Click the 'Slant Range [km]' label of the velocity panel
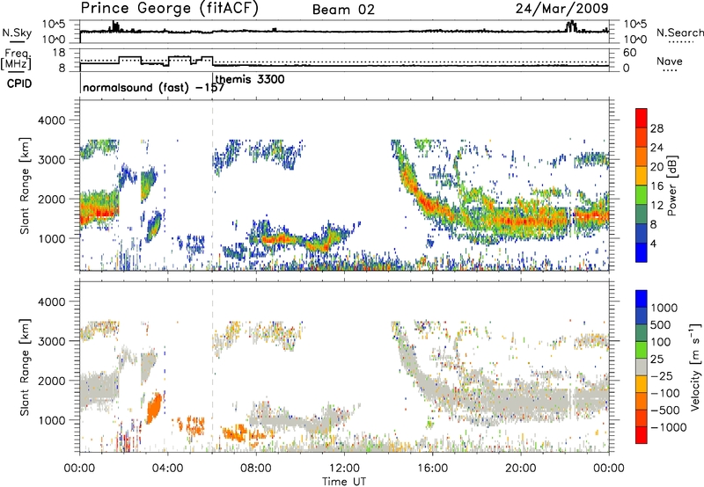The image size is (704, 487). [25, 367]
